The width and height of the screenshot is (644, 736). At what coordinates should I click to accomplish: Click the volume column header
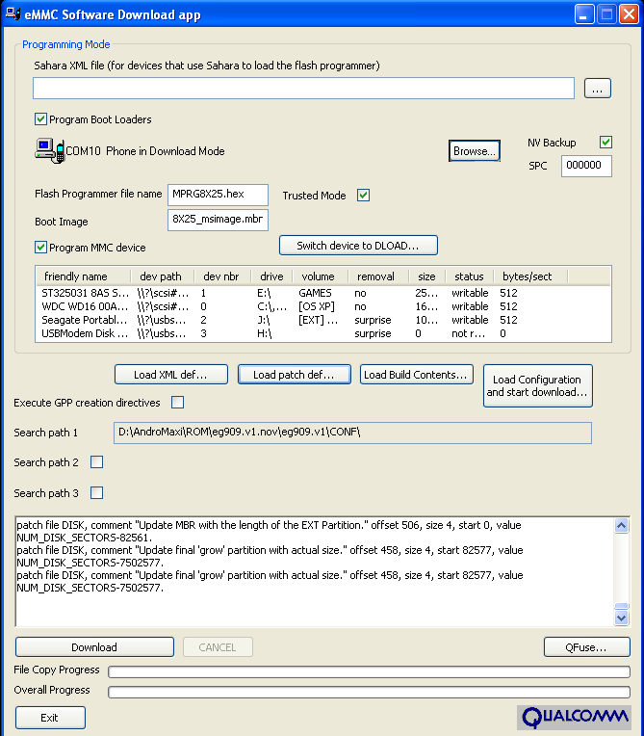pyautogui.click(x=321, y=276)
